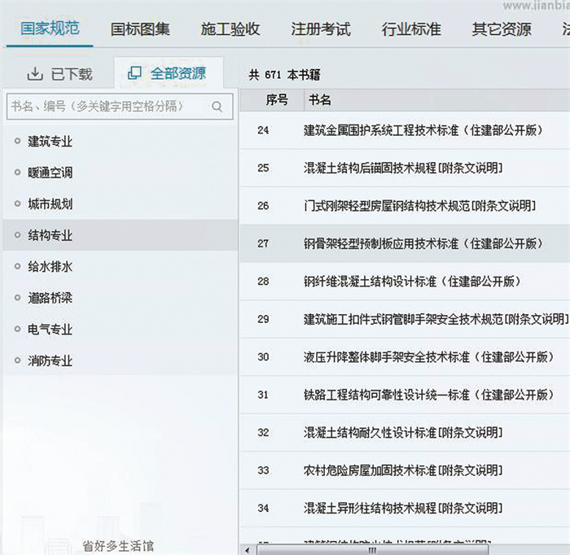Click the 书名 column header
570x555 pixels.
(320, 100)
